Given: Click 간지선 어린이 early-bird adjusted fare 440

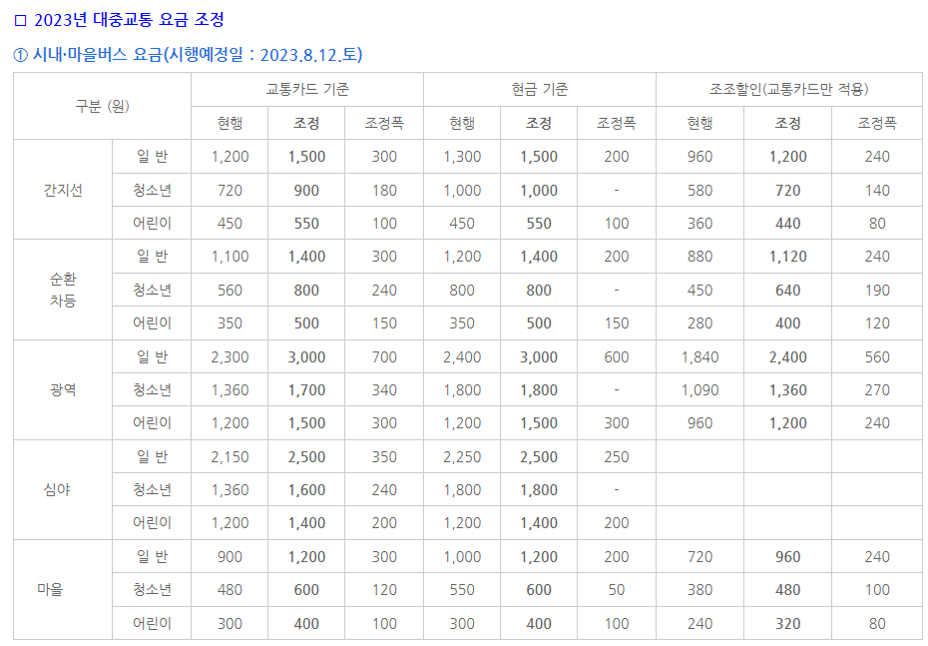Looking at the screenshot, I should point(787,224).
